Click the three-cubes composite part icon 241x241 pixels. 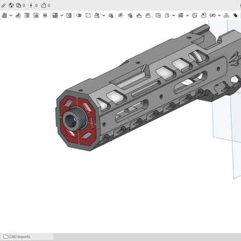(227, 16)
